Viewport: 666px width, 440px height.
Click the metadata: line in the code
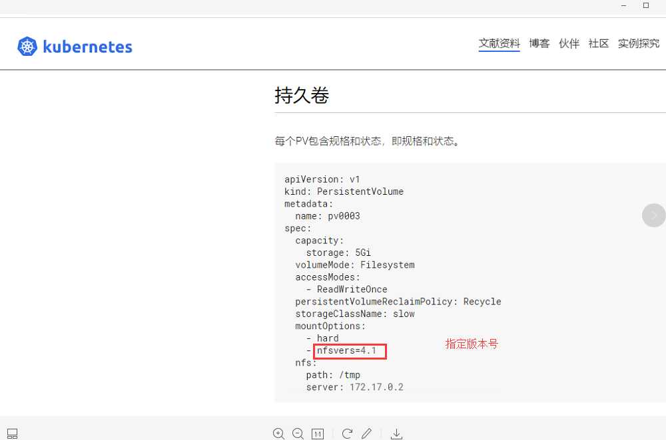[x=308, y=204]
